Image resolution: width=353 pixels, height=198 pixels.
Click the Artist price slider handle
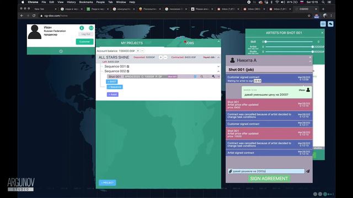tap(313, 47)
